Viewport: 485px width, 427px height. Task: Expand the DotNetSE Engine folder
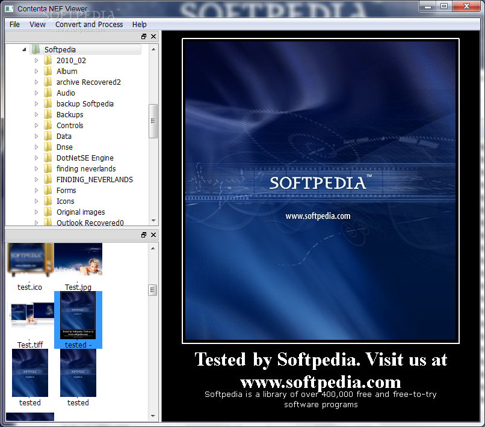[36, 158]
